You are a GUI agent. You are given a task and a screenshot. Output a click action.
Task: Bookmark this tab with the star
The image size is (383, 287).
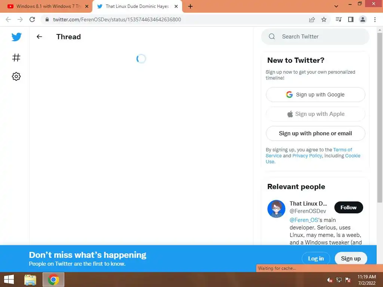click(x=324, y=19)
